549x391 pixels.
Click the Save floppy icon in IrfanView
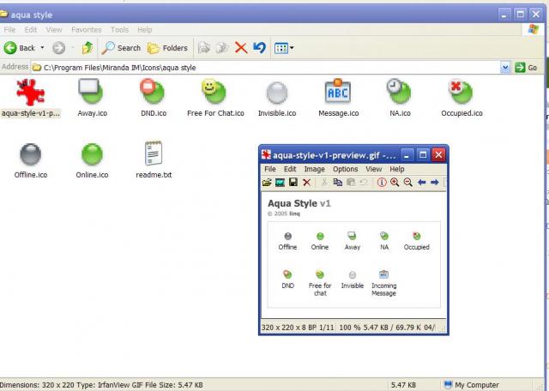point(293,183)
